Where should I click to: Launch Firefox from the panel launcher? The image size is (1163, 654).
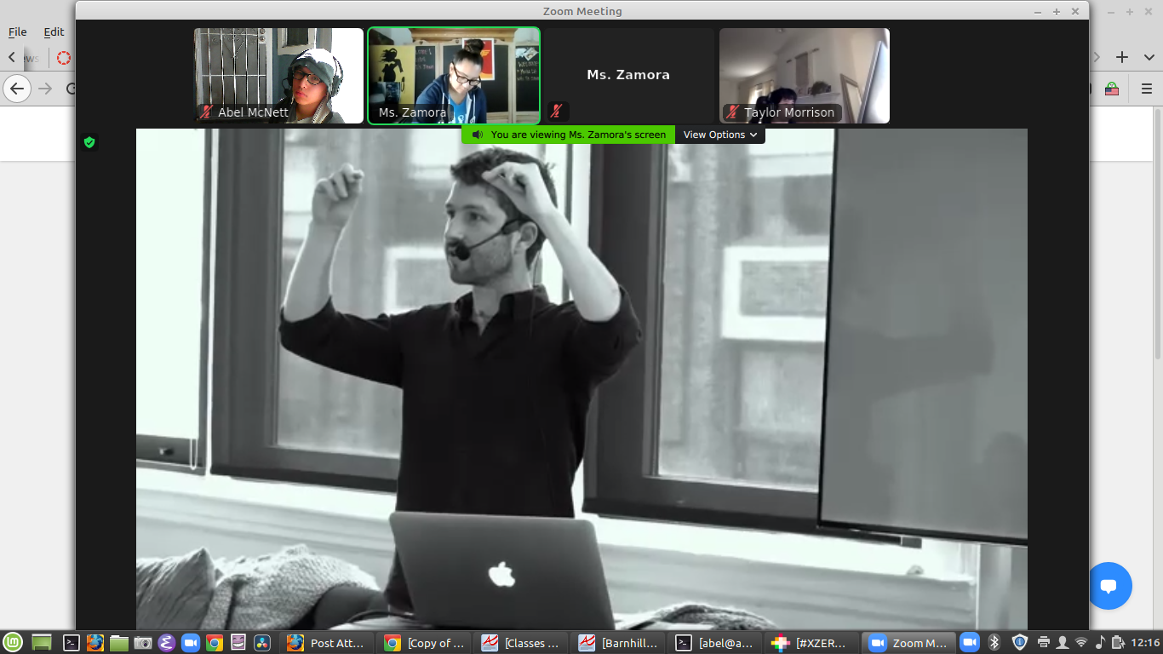[x=95, y=643]
